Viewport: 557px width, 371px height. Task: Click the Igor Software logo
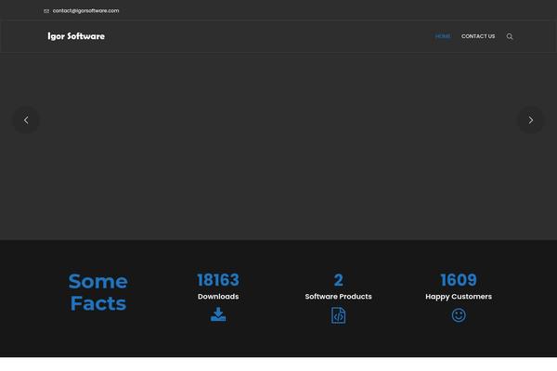[76, 36]
